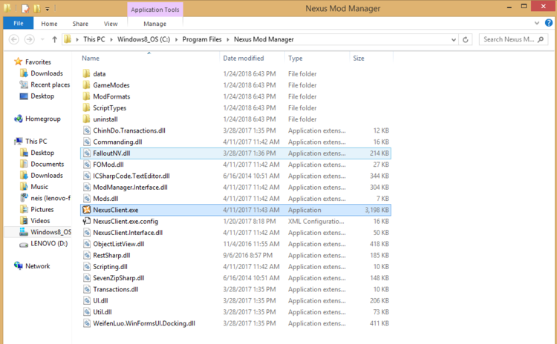Open the Customize Quick Access Toolbar dropdown
Image resolution: width=557 pixels, height=344 pixels.
48,8
